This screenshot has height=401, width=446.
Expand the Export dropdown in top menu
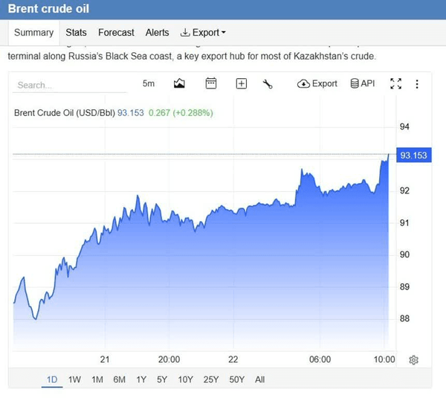click(x=203, y=33)
